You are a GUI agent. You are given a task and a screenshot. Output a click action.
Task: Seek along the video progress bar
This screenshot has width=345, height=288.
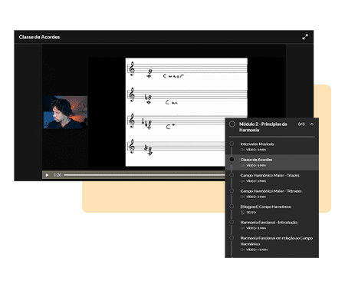pyautogui.click(x=144, y=175)
